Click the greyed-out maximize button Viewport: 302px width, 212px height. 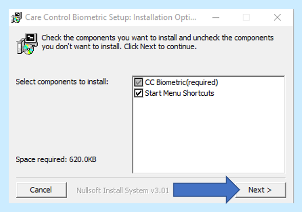(x=246, y=18)
